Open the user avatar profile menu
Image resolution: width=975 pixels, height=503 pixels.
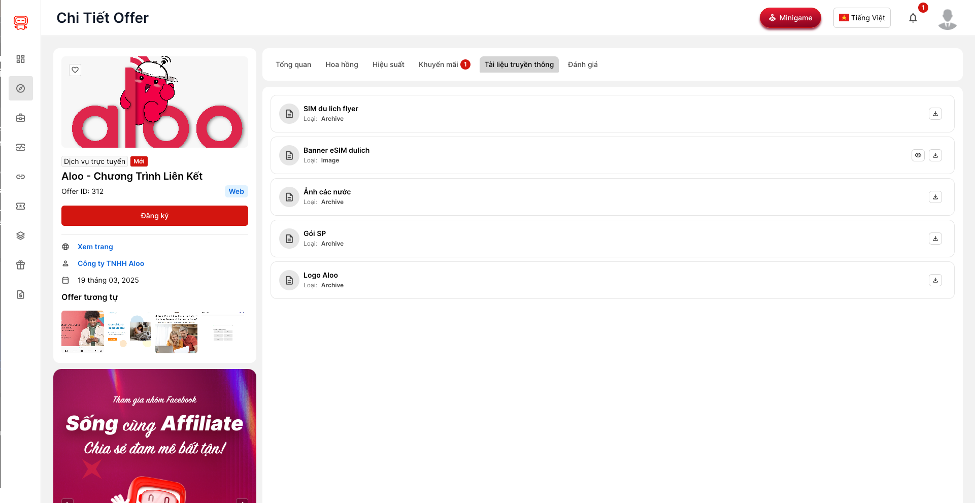[x=947, y=19]
